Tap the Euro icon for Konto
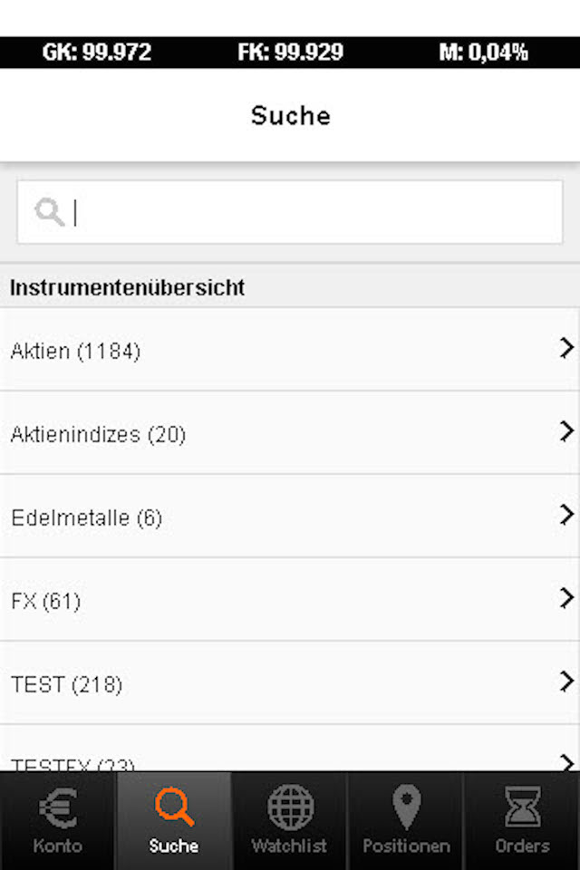Screen dimensions: 580x870 (x=58, y=807)
